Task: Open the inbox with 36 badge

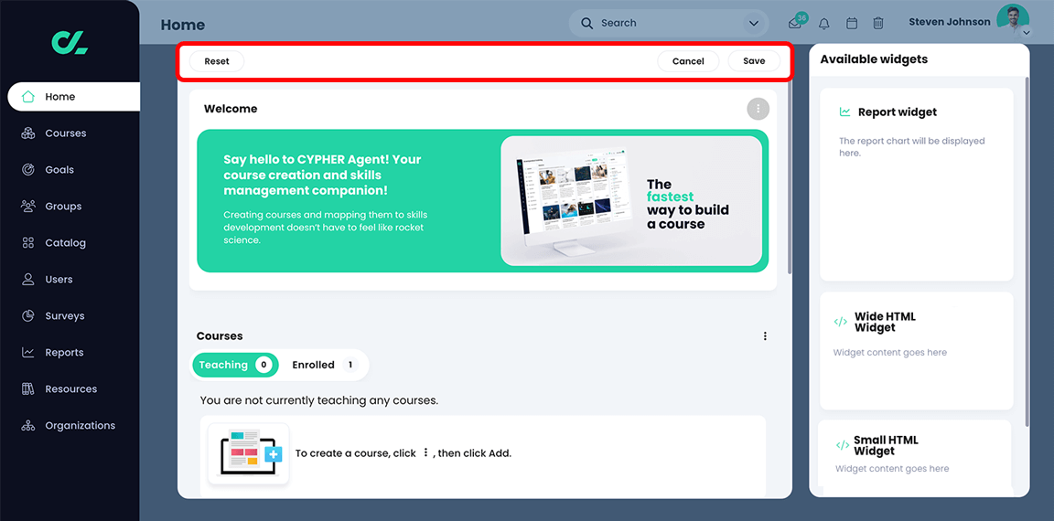Action: pos(797,22)
